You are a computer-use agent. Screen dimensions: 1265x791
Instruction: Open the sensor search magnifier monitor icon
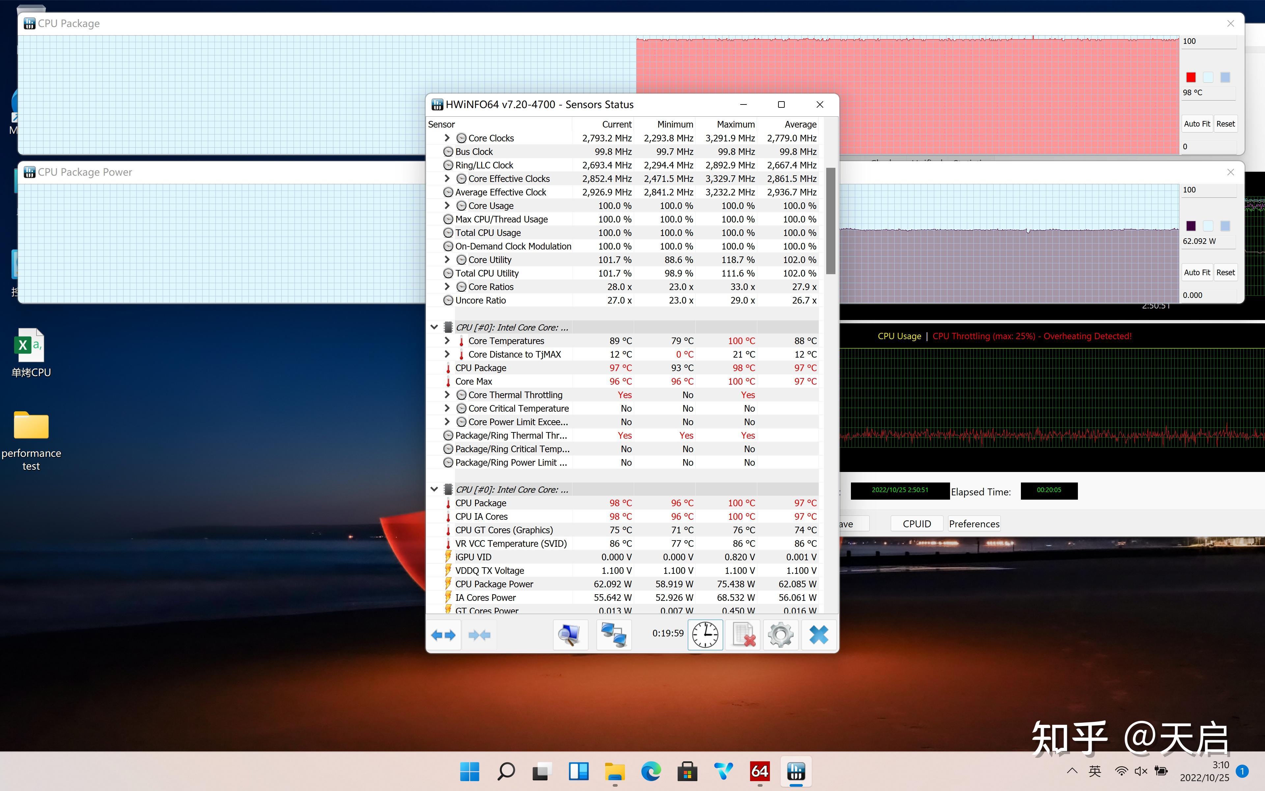(x=570, y=635)
